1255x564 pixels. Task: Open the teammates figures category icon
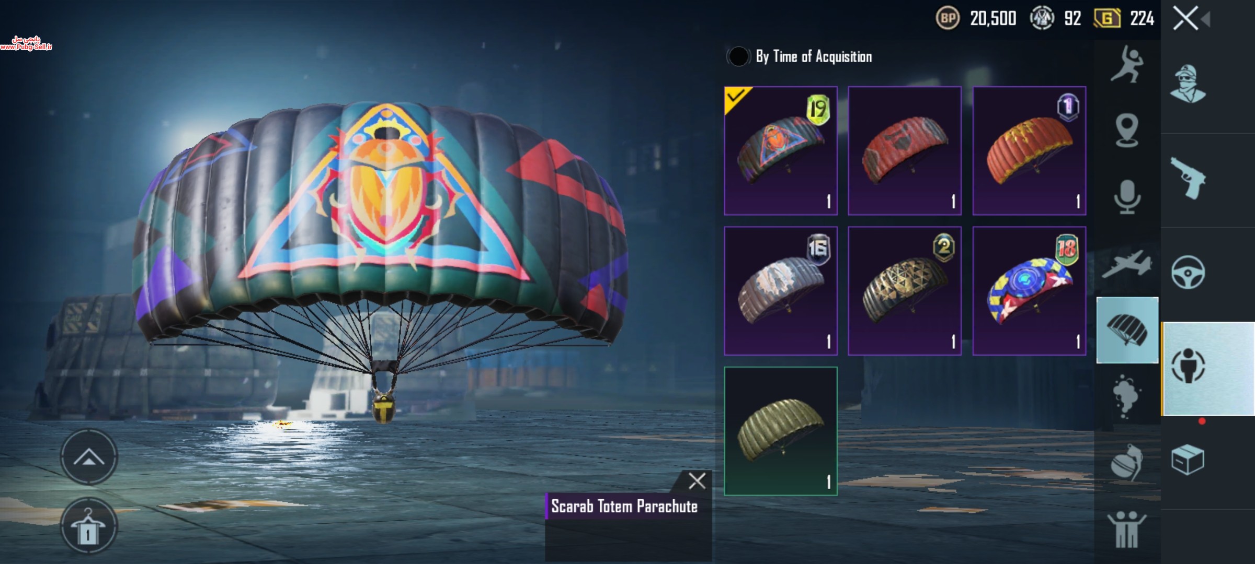[1126, 528]
